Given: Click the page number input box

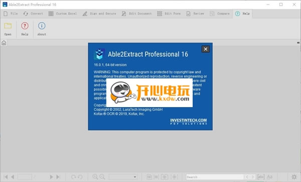Looking at the screenshot, I should [x=25, y=177].
